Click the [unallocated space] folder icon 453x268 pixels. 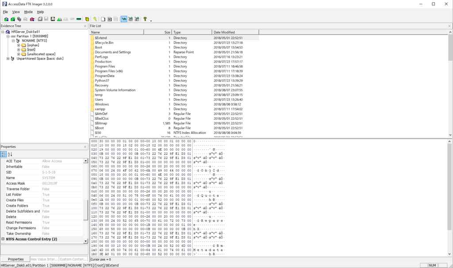[x=24, y=54]
